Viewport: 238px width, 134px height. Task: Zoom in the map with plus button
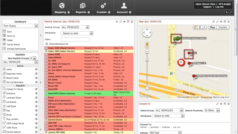click(147, 52)
